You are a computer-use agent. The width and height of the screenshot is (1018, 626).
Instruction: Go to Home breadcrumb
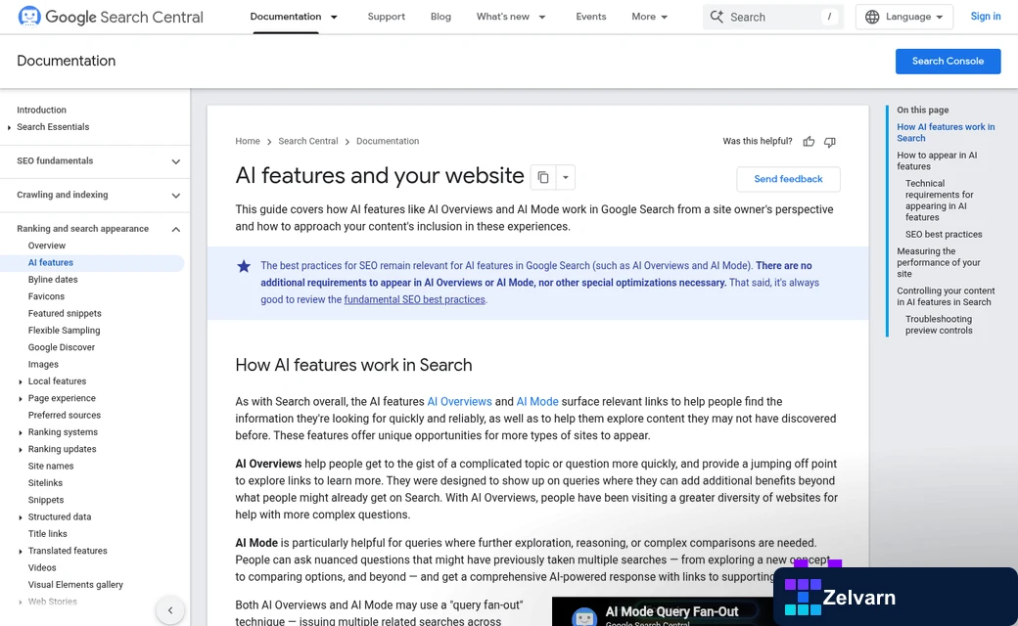[x=248, y=141]
